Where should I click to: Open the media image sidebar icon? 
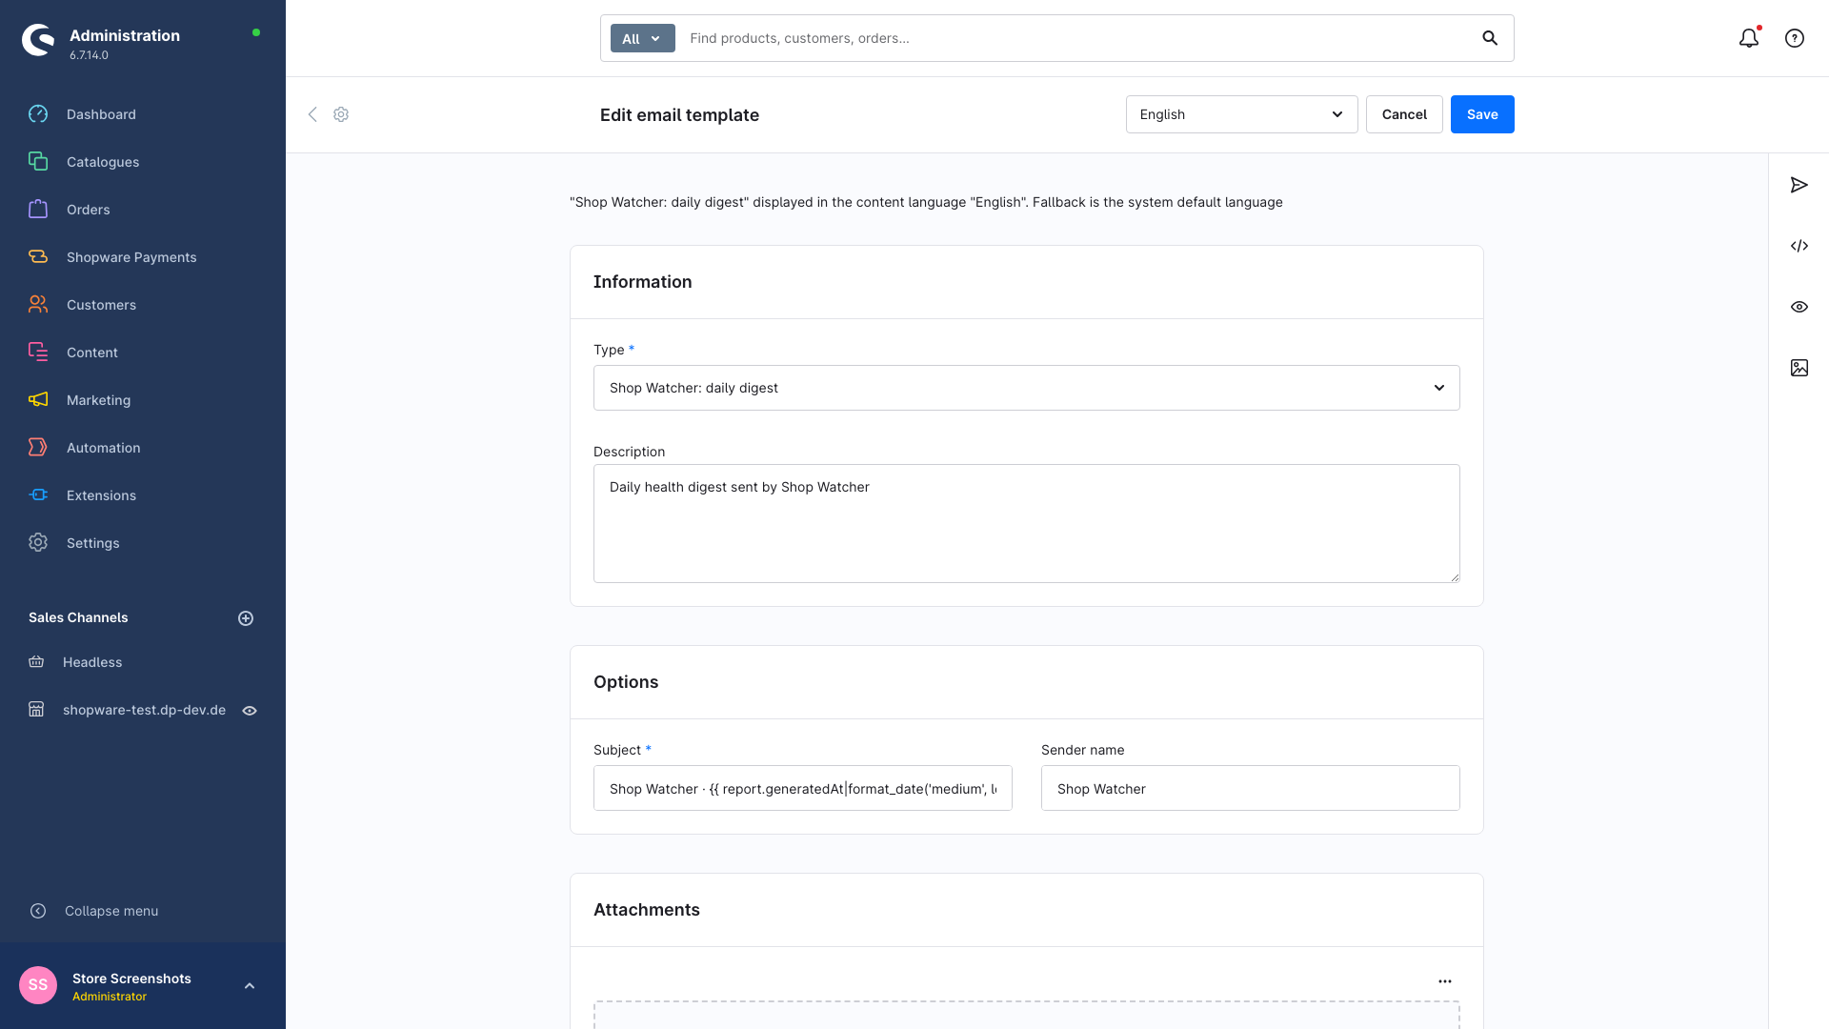coord(1799,368)
